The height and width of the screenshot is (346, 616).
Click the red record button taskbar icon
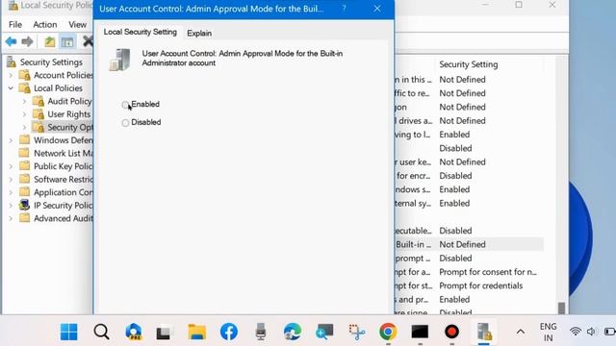click(x=451, y=332)
